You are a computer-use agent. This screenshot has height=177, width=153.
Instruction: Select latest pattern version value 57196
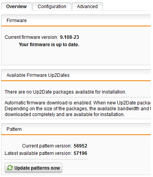[x=80, y=153]
